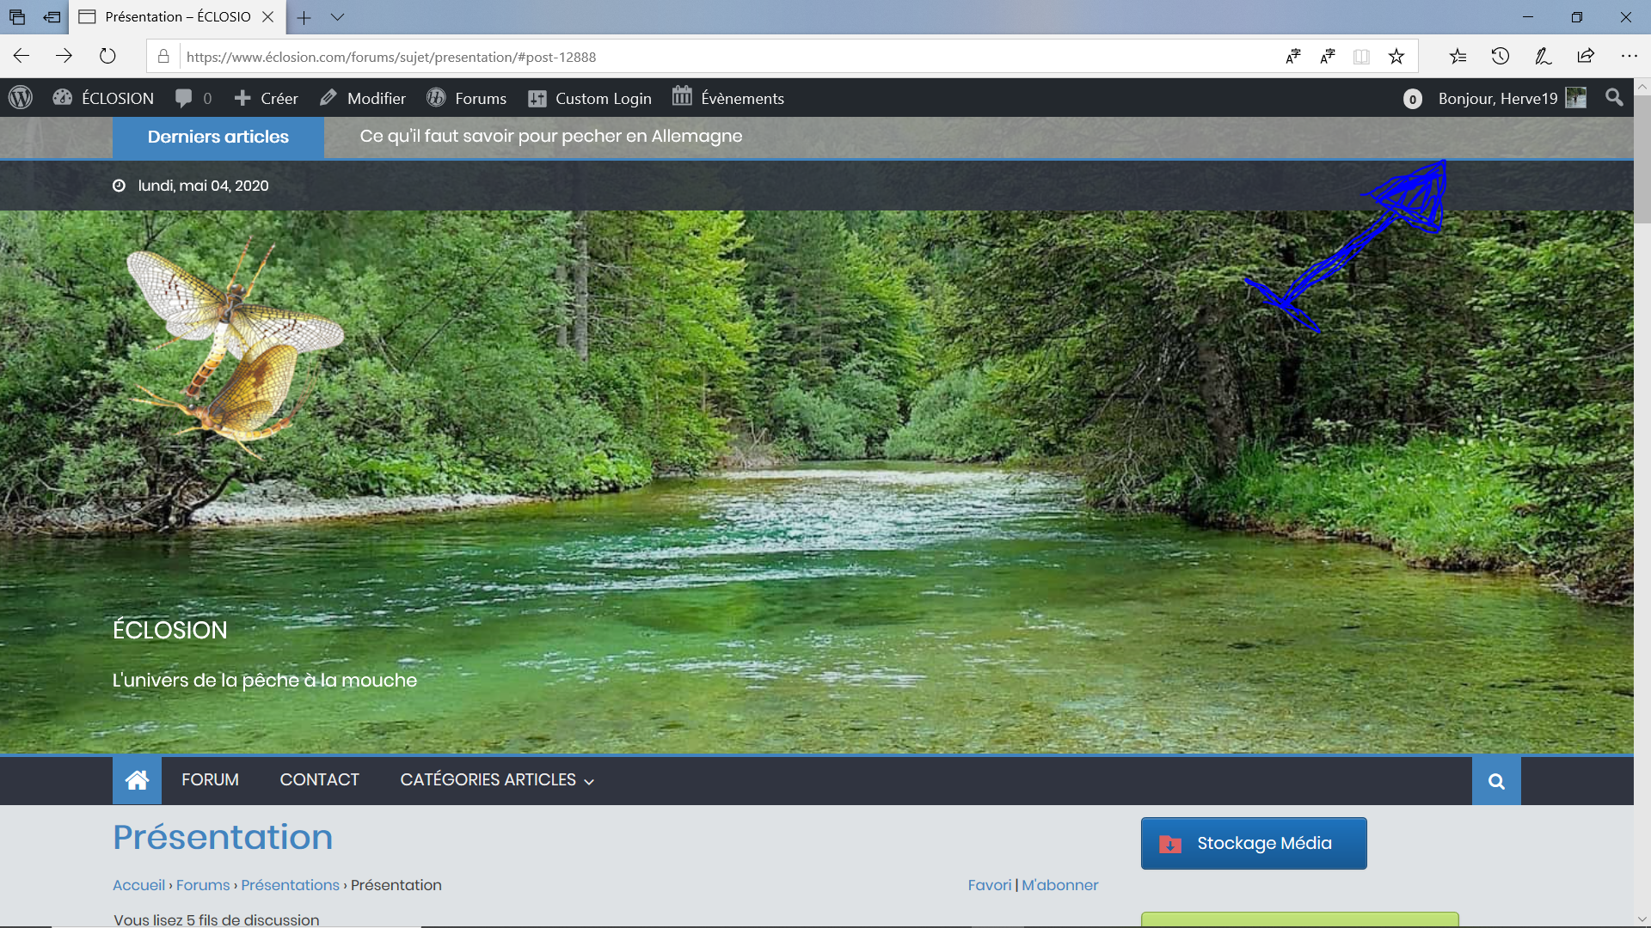Click the comments bubble in admin bar
This screenshot has width=1651, height=928.
click(x=193, y=98)
